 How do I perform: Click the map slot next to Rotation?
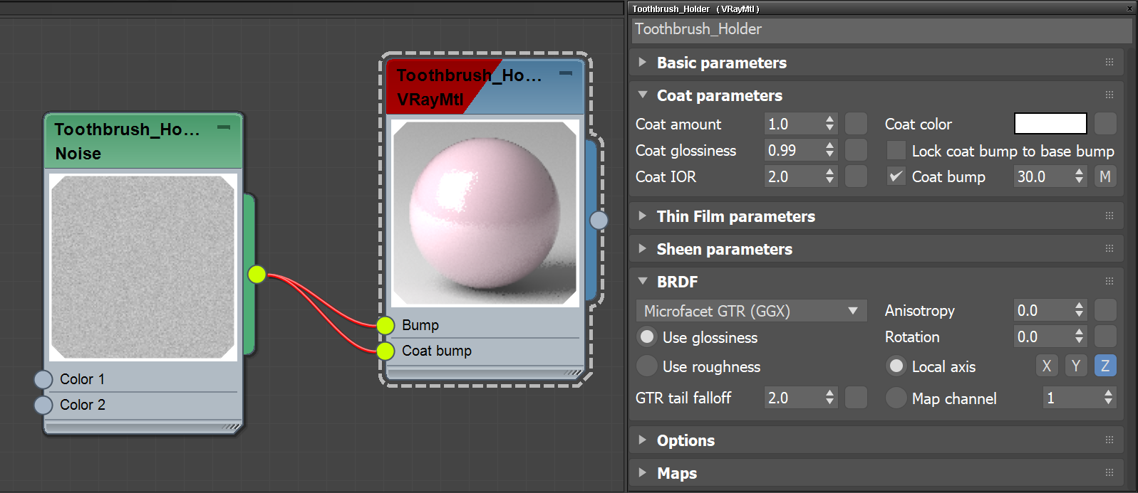pos(1105,336)
